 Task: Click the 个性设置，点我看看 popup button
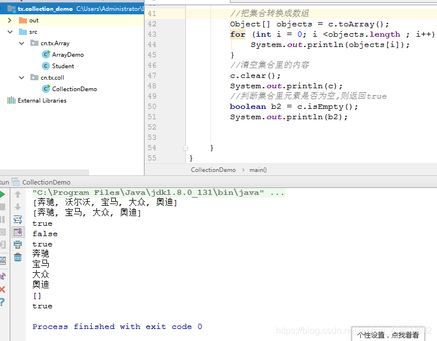(388, 334)
